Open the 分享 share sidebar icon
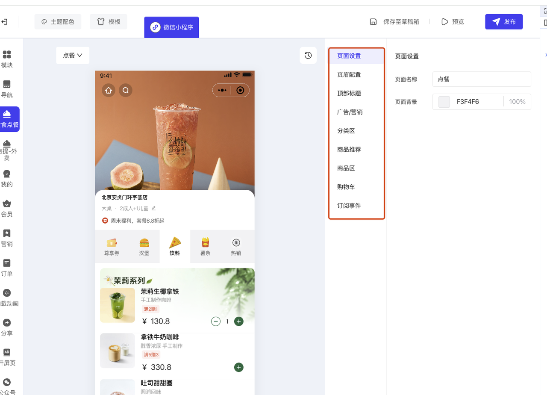 pyautogui.click(x=7, y=322)
